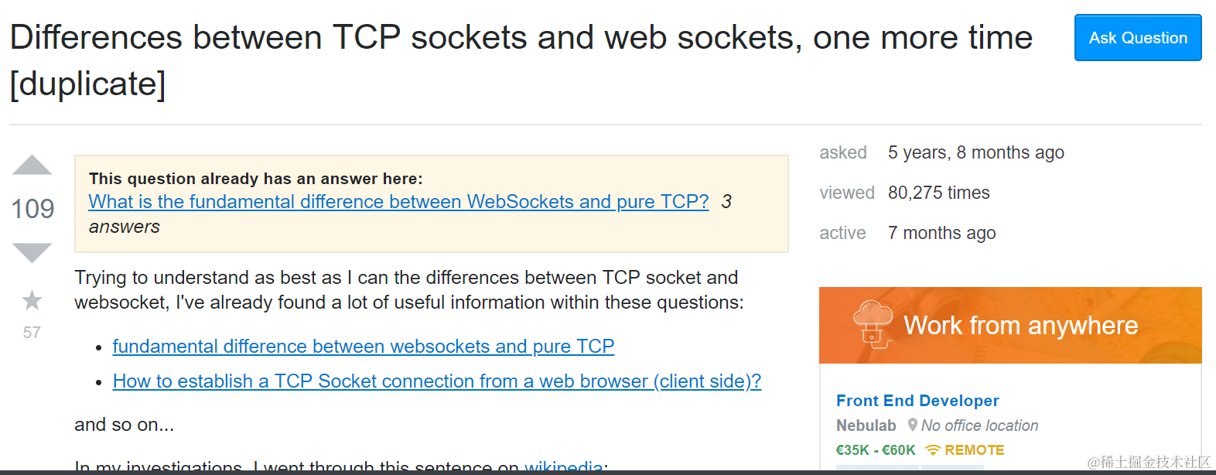Image resolution: width=1216 pixels, height=475 pixels.
Task: Click the wifi icon next to REMOTE
Action: click(933, 450)
